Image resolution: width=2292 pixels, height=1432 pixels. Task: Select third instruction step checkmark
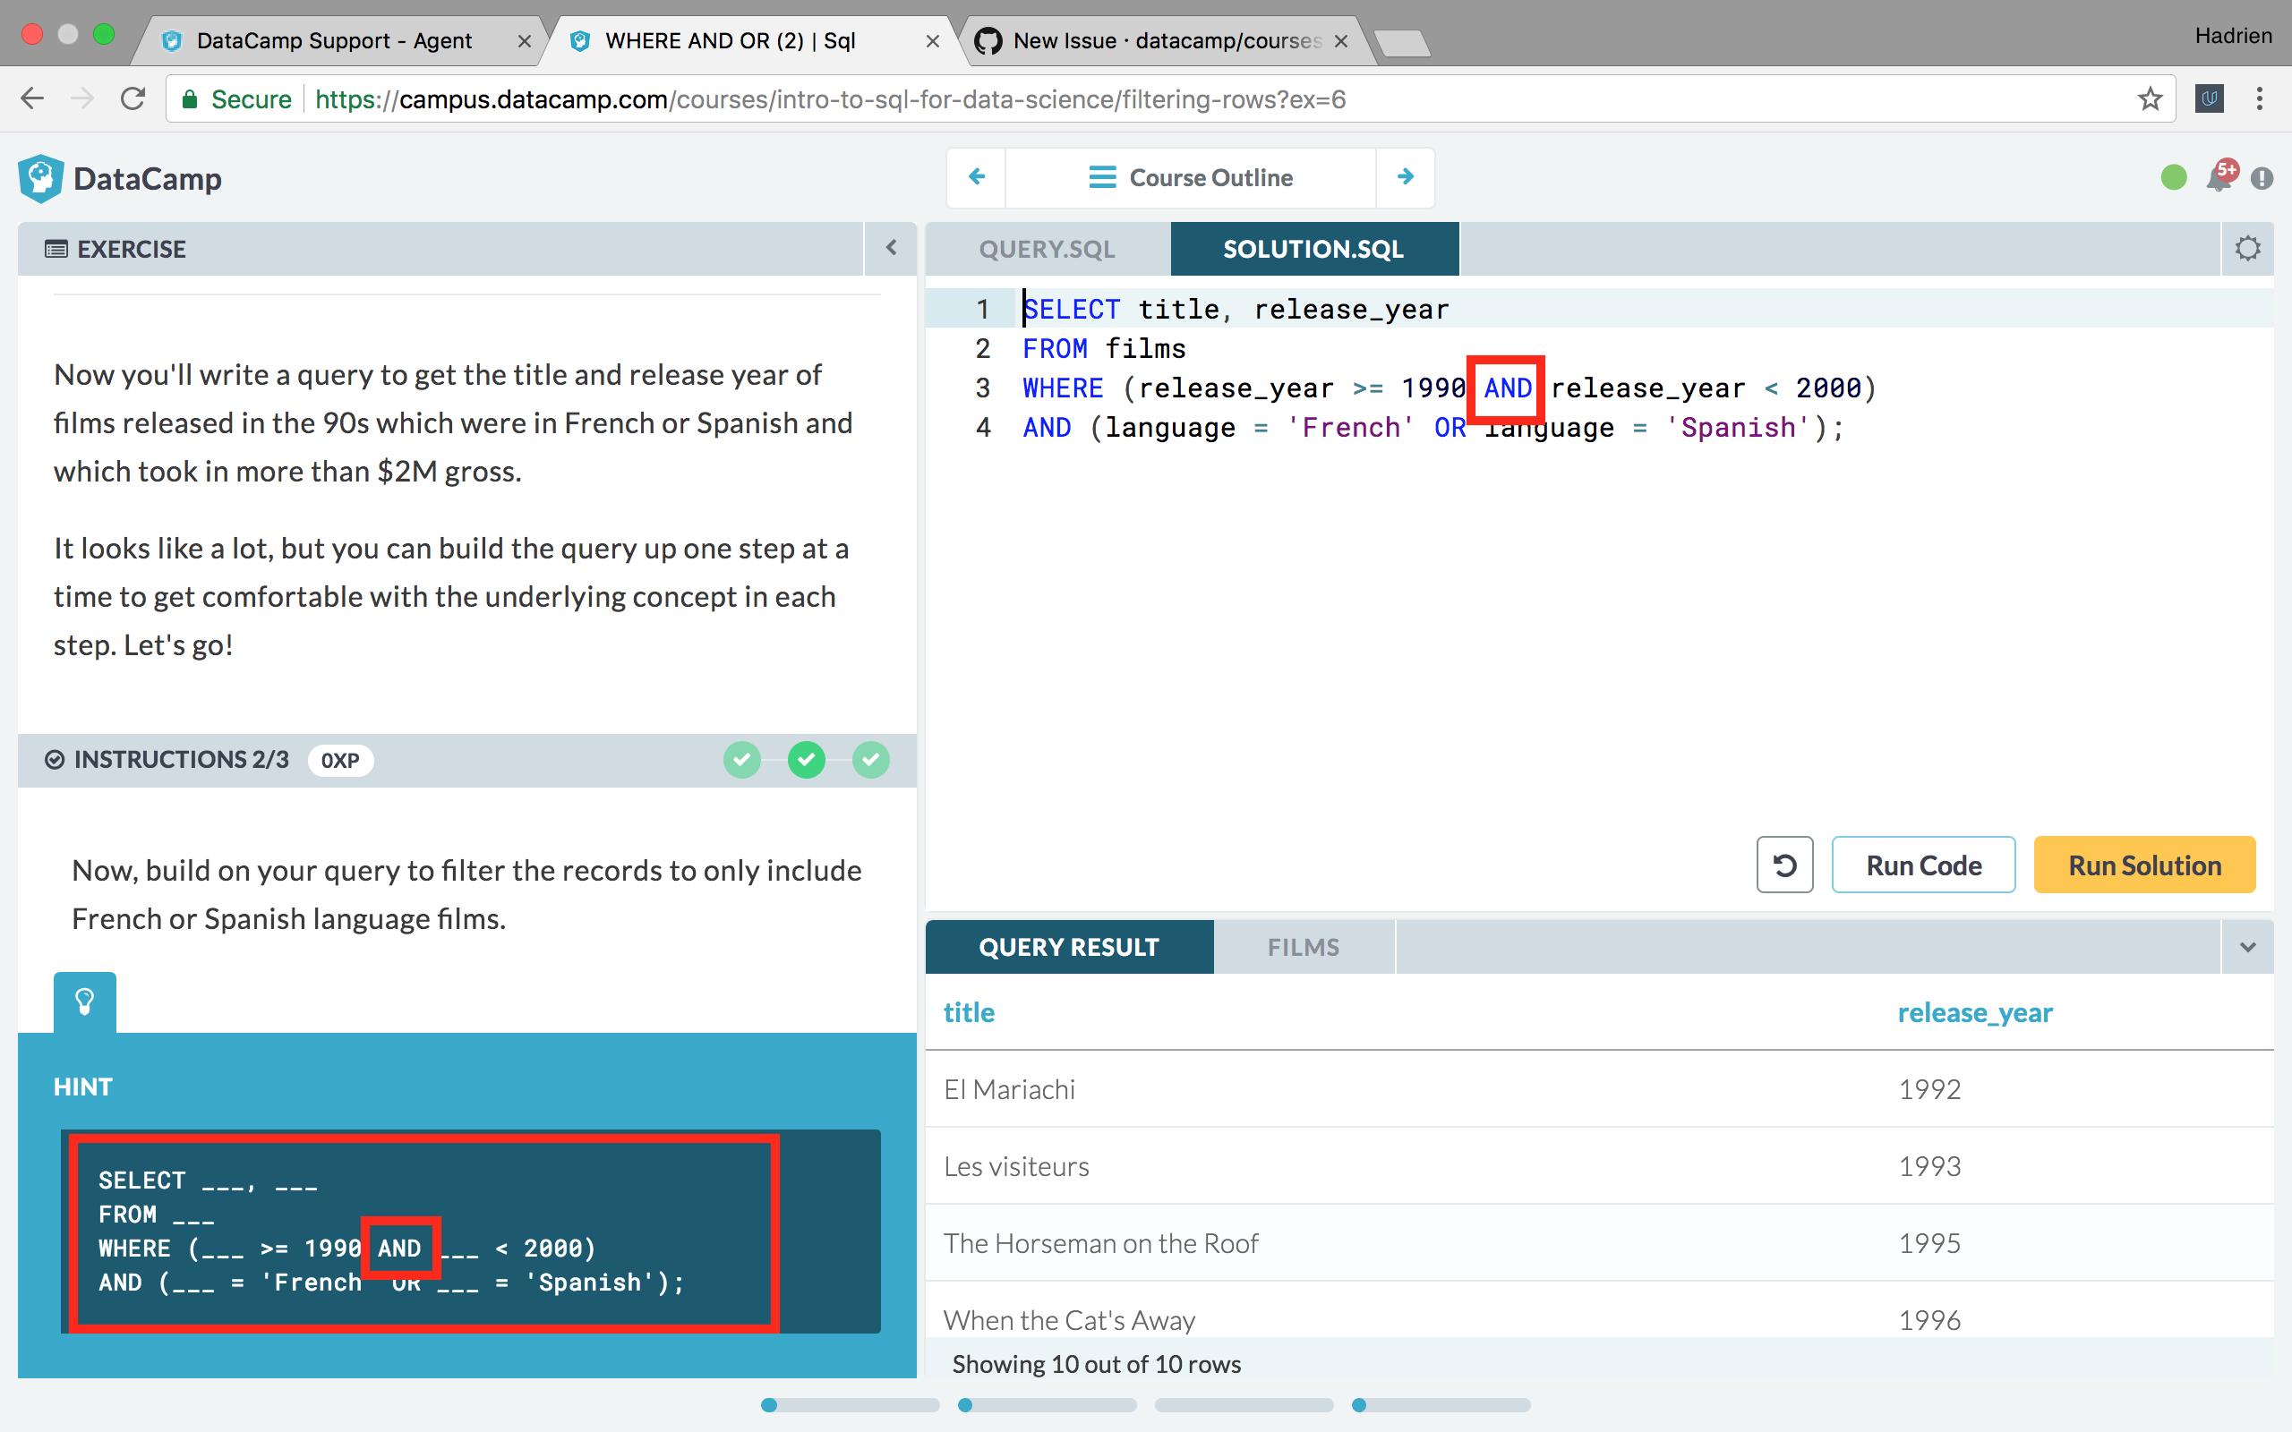(870, 760)
